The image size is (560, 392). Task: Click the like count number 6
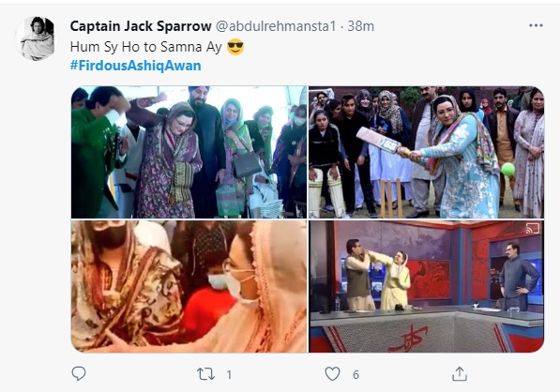point(356,374)
